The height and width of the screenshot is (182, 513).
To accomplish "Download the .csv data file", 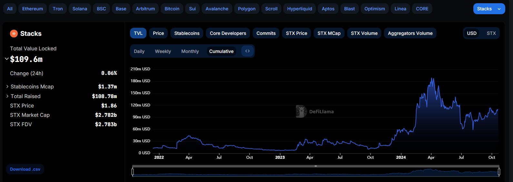I will point(25,169).
